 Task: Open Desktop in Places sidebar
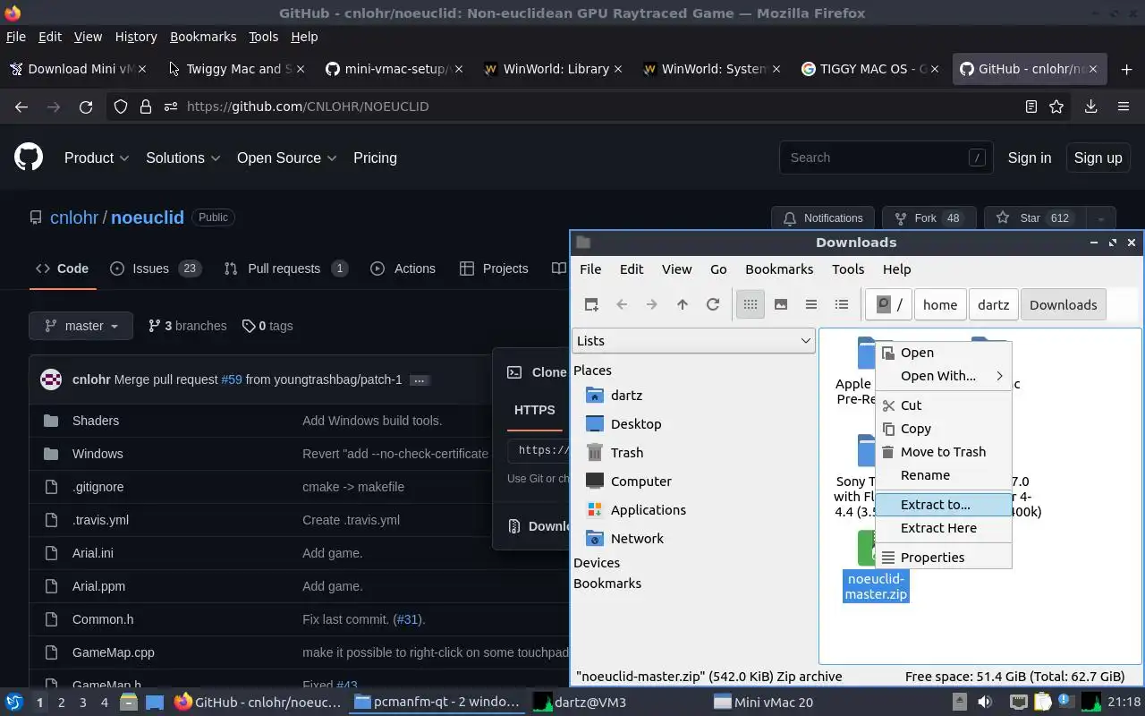(x=636, y=423)
